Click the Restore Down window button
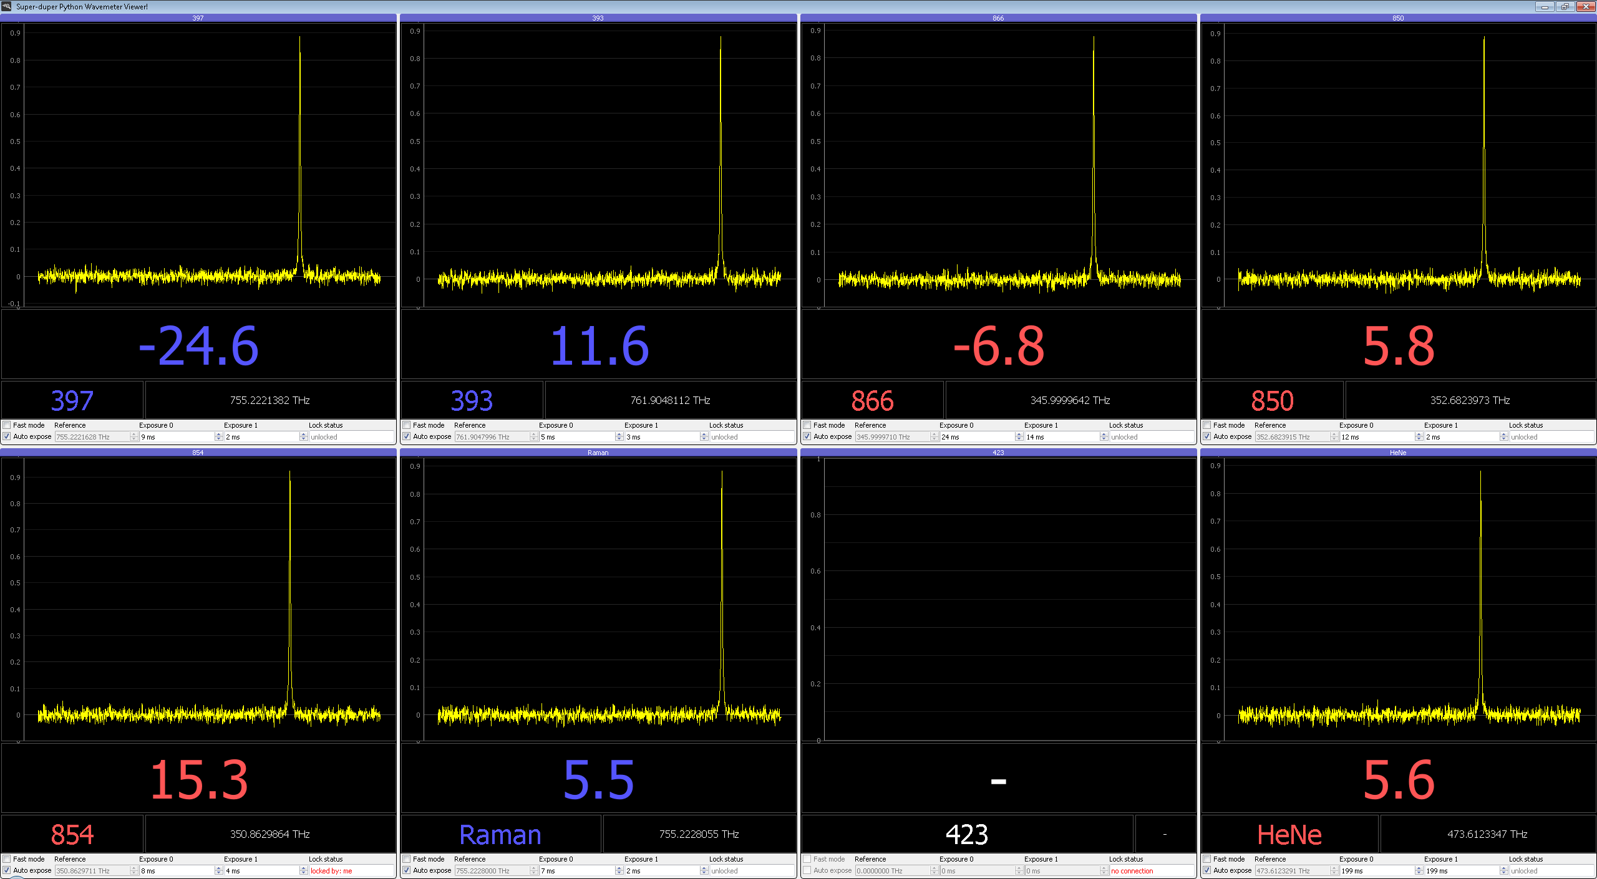Screen dimensions: 1597x879 pyautogui.click(x=1565, y=7)
